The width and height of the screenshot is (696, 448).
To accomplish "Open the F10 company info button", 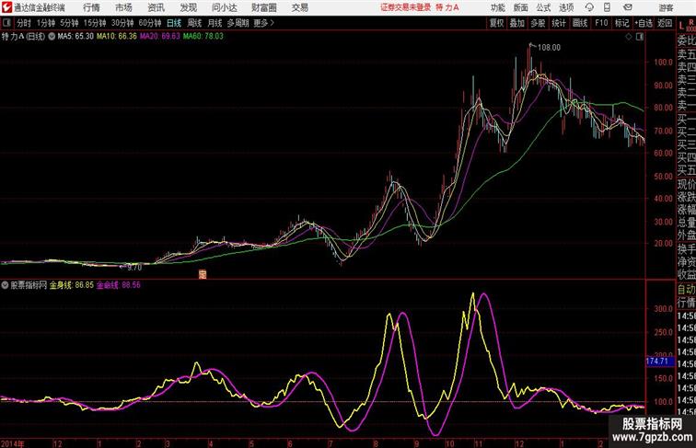I will pyautogui.click(x=601, y=23).
